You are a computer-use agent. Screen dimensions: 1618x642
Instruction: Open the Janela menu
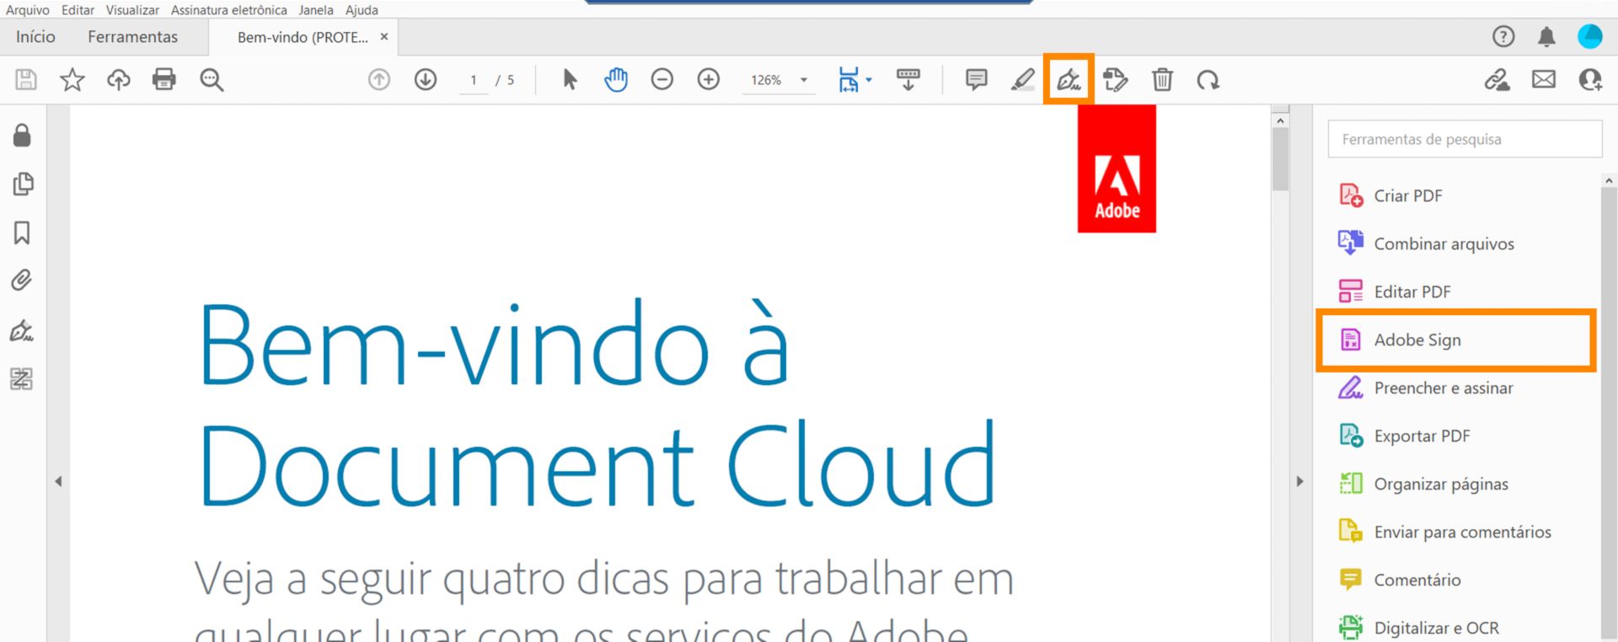[316, 10]
